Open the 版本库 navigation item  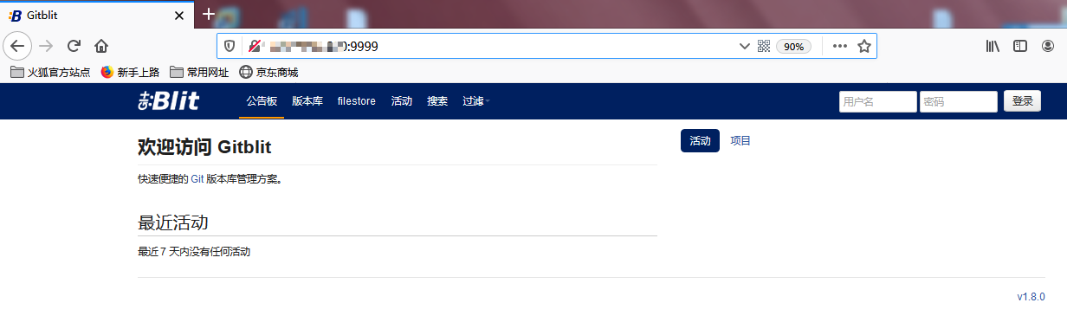307,101
